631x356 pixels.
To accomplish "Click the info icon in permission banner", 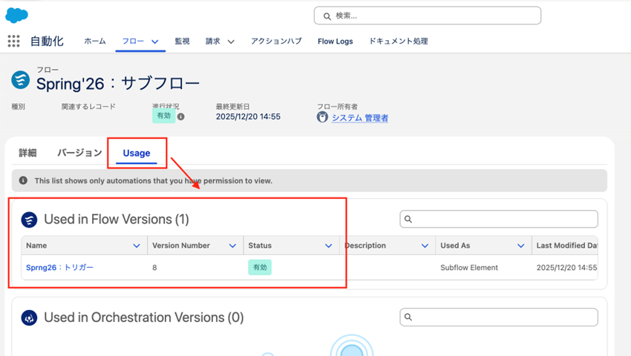I will 23,180.
